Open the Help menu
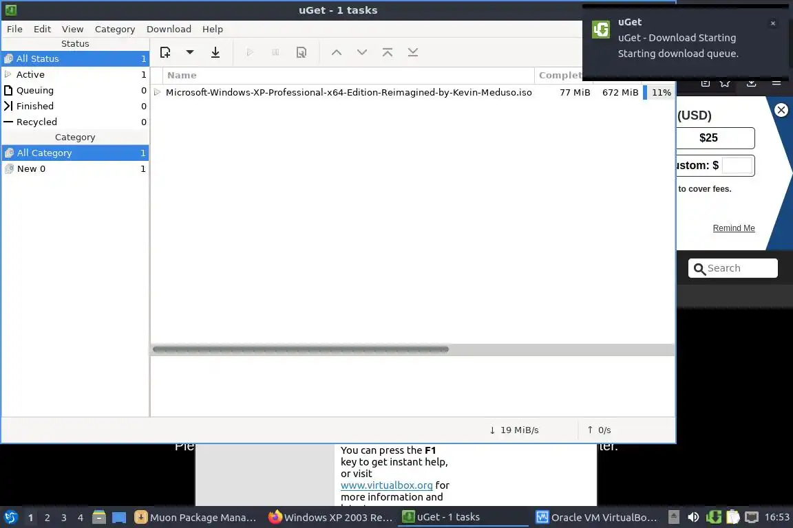This screenshot has width=793, height=528. tap(213, 29)
